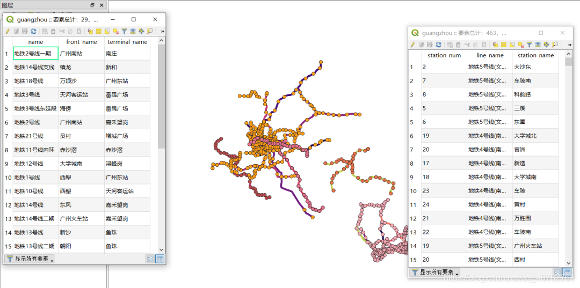Select front name cell 天河客运站
Screen dimensions: 580x288
click(x=82, y=94)
